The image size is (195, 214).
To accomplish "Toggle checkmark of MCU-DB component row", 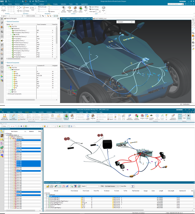I will pyautogui.click(x=13, y=75).
